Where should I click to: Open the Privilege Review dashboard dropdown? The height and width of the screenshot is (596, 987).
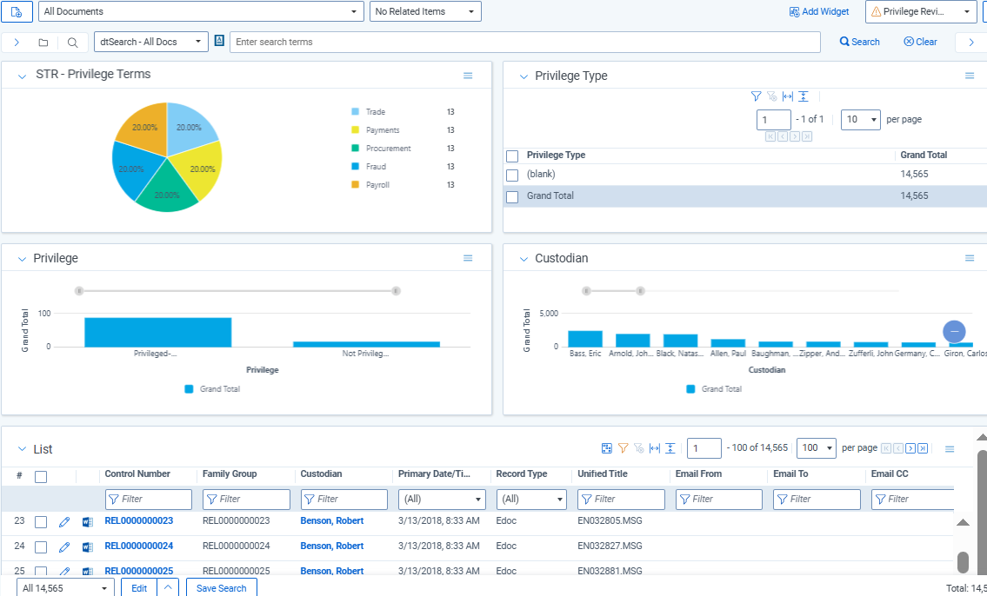(921, 11)
